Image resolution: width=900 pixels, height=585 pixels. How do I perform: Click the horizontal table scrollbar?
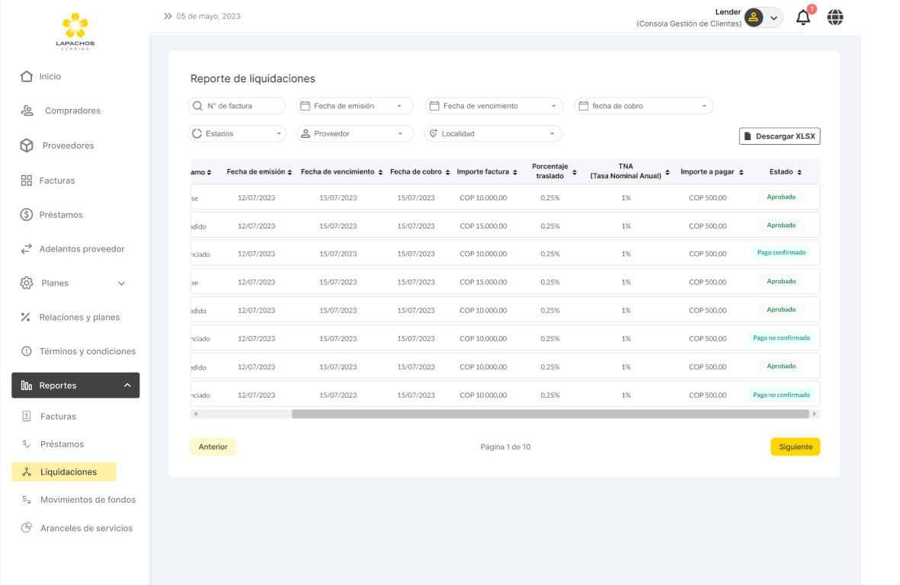[x=549, y=414]
